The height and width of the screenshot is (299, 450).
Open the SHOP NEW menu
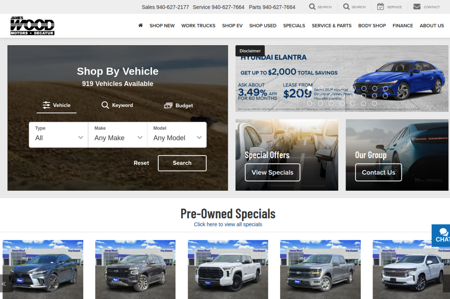click(162, 26)
